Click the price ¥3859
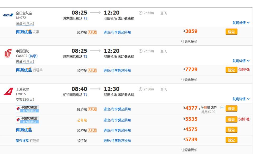 pos(190,31)
